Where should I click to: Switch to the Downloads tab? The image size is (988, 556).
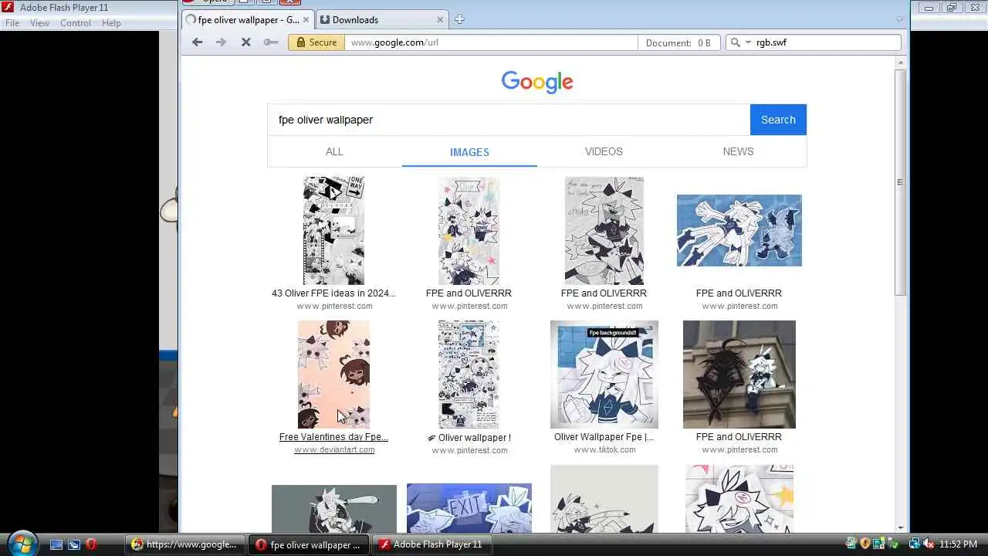(x=381, y=20)
